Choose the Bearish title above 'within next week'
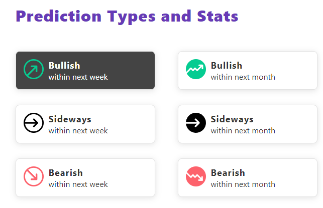The height and width of the screenshot is (208, 323). (66, 173)
